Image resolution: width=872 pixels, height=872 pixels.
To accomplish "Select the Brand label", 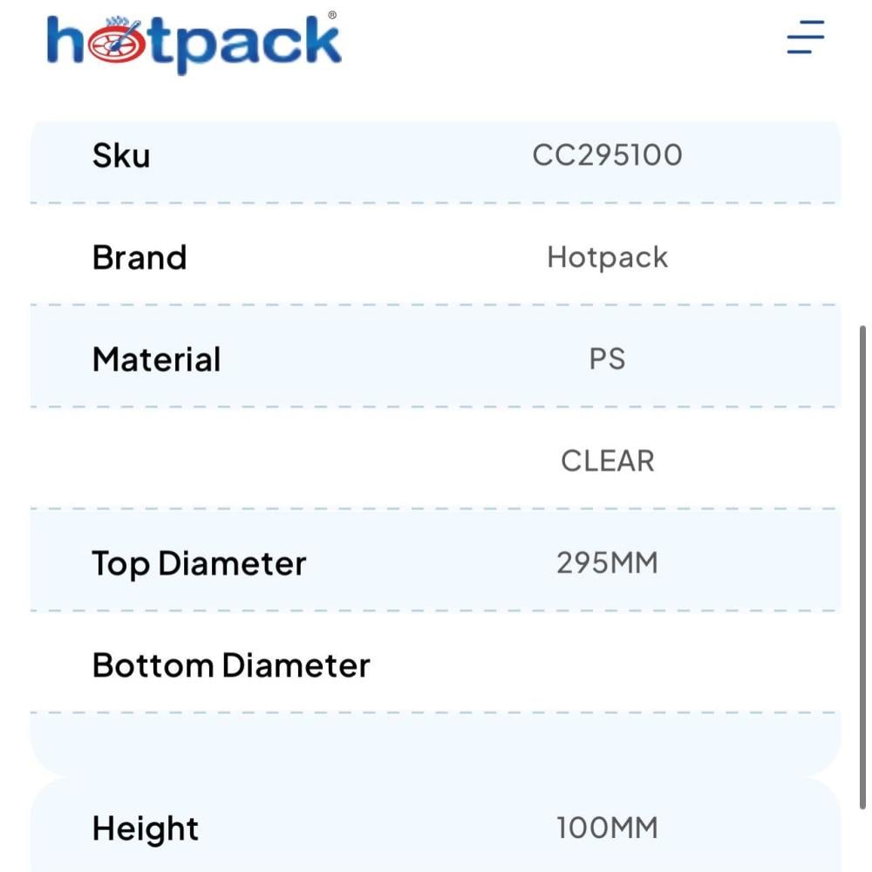I will (x=140, y=258).
